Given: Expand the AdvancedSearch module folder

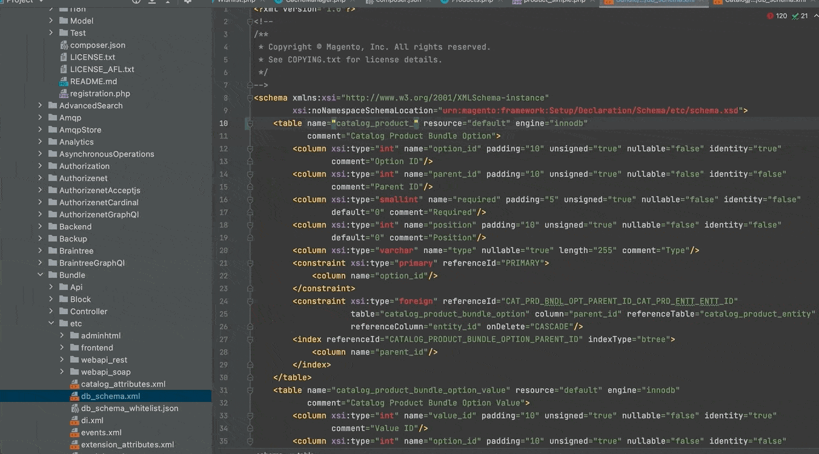Looking at the screenshot, I should [41, 106].
